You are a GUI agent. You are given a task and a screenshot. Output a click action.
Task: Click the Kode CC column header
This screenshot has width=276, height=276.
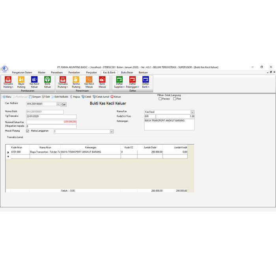[129, 147]
